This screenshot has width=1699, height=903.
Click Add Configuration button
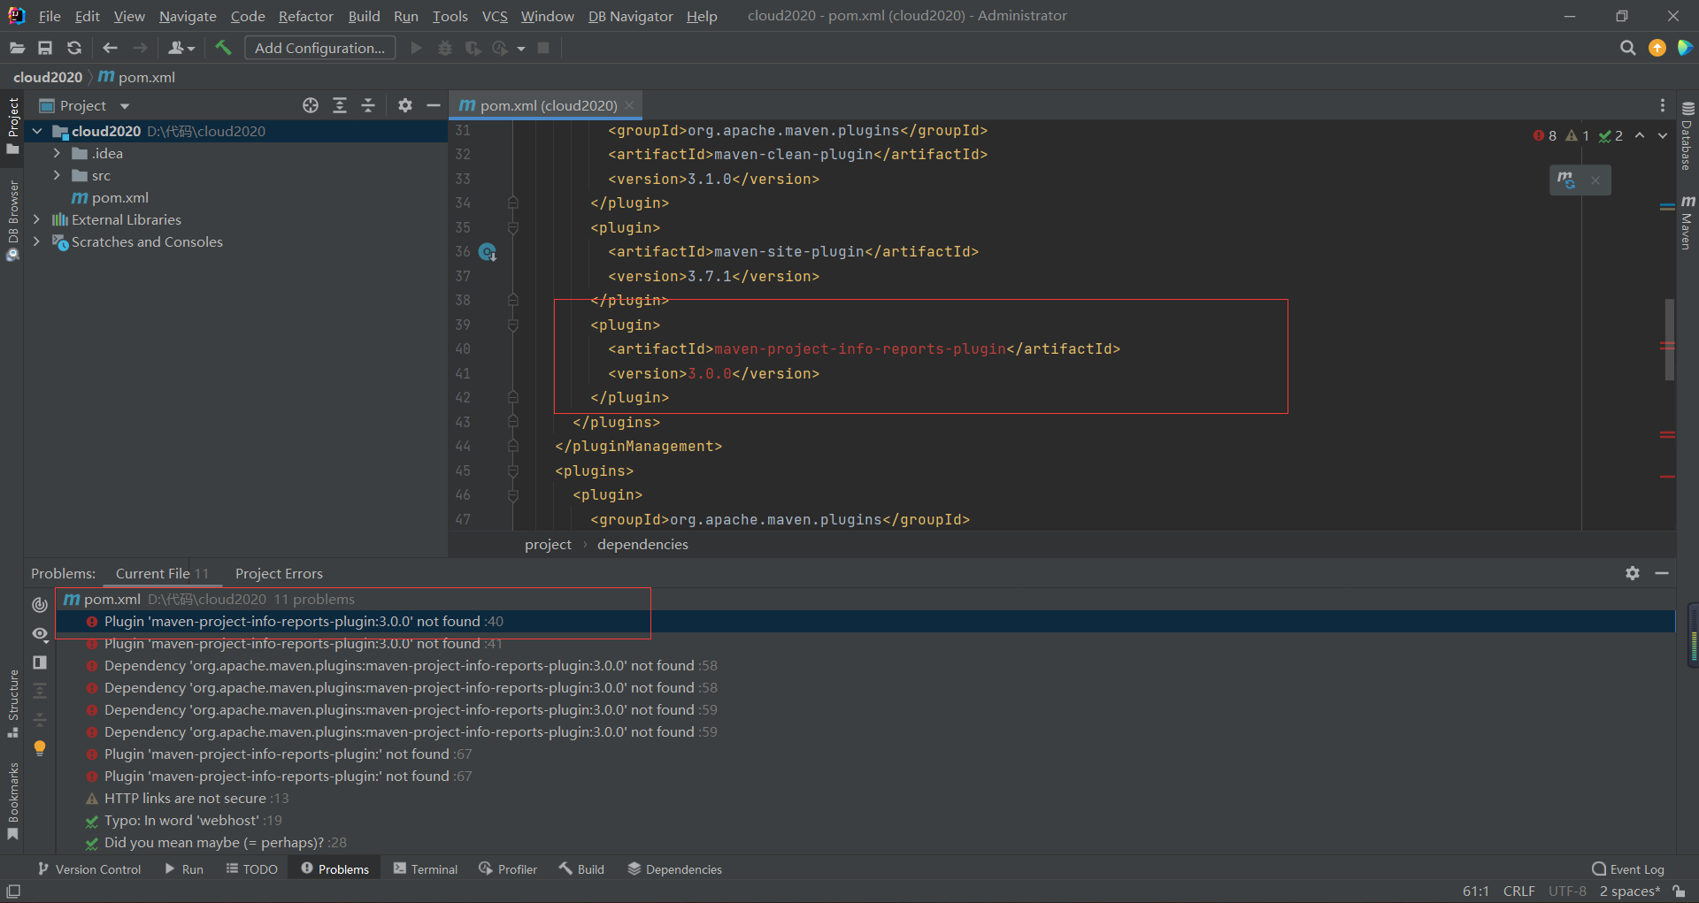coord(319,48)
